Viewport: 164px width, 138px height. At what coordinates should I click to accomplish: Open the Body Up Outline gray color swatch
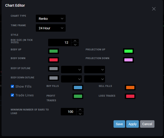coord(54,69)
